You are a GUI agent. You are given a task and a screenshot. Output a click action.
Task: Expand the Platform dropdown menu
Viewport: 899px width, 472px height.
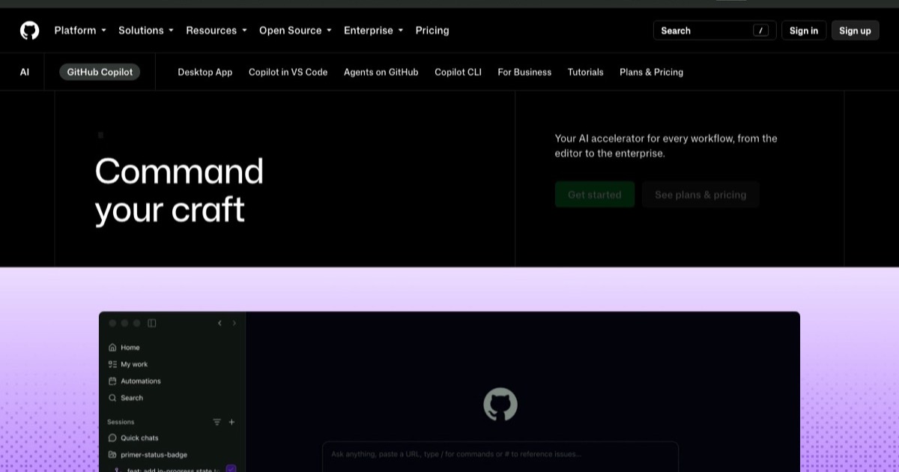(80, 31)
